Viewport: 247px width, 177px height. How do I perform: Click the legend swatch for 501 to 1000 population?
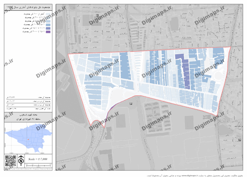pos(48,25)
